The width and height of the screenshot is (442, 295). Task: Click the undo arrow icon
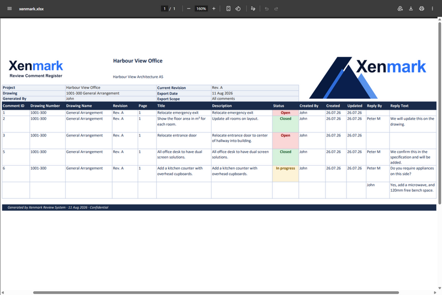pyautogui.click(x=267, y=8)
